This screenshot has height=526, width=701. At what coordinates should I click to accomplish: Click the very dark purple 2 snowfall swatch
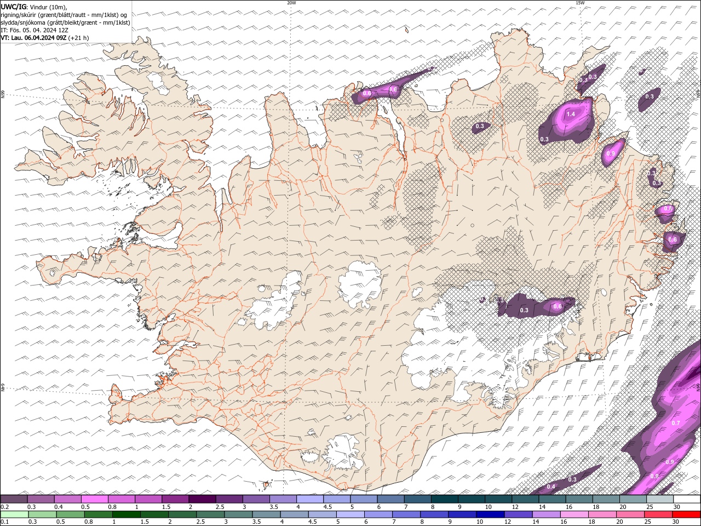202,499
